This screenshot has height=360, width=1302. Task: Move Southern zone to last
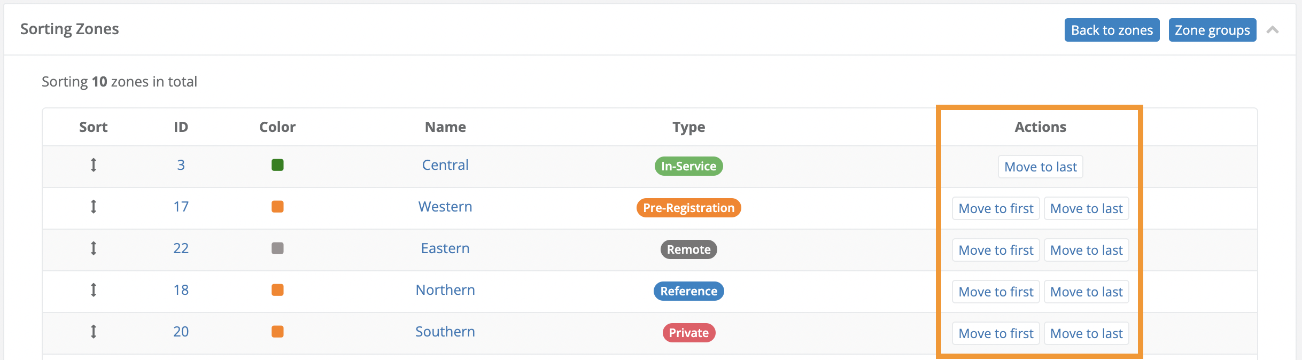(1086, 333)
